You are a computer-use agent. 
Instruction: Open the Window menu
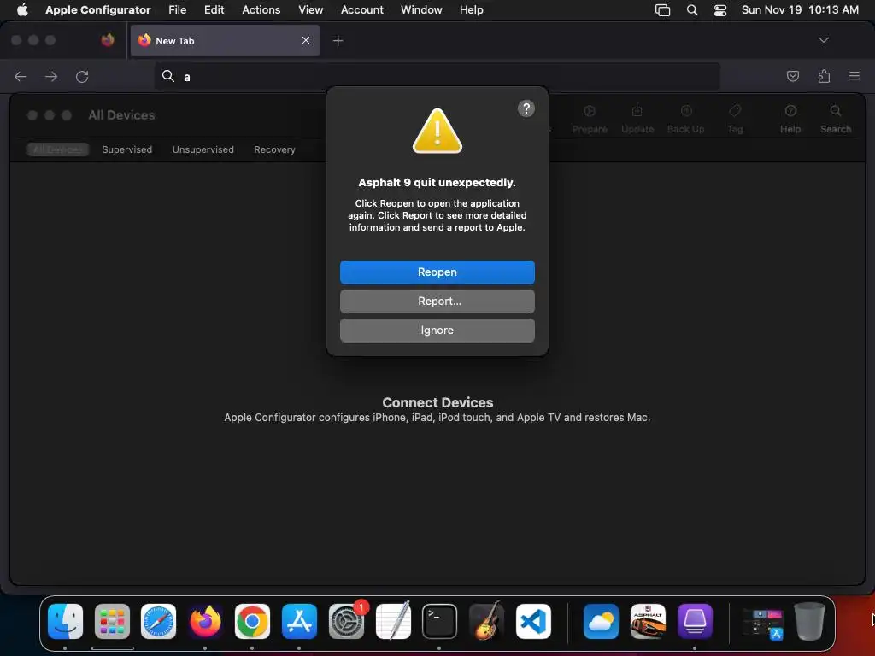(x=421, y=9)
